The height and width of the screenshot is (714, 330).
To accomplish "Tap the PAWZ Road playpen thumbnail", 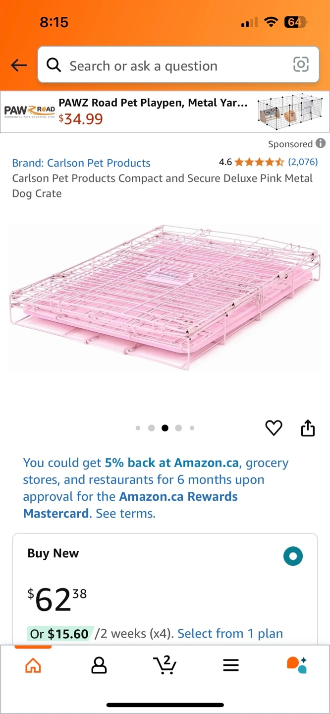I will click(289, 112).
